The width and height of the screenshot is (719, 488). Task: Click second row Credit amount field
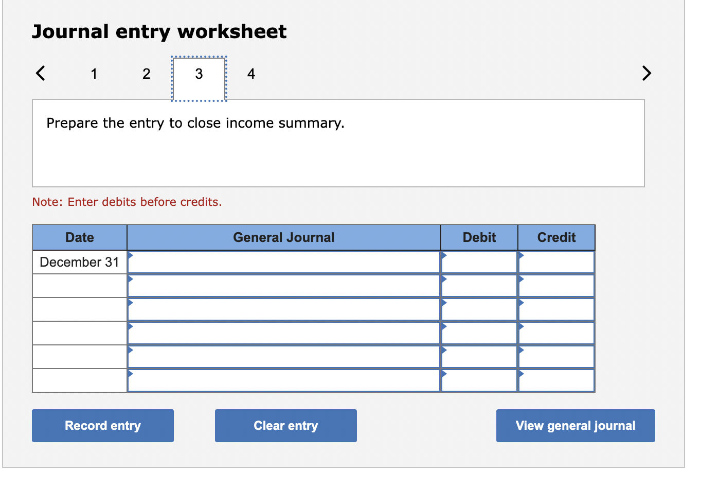pos(556,286)
